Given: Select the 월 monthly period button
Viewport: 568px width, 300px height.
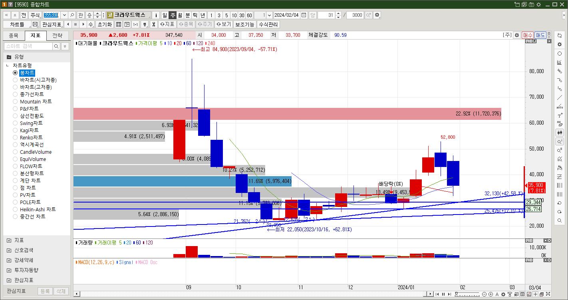Looking at the screenshot, I should (180, 15).
